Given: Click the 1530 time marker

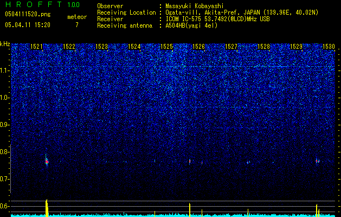Looking at the screenshot, I should tap(329, 47).
